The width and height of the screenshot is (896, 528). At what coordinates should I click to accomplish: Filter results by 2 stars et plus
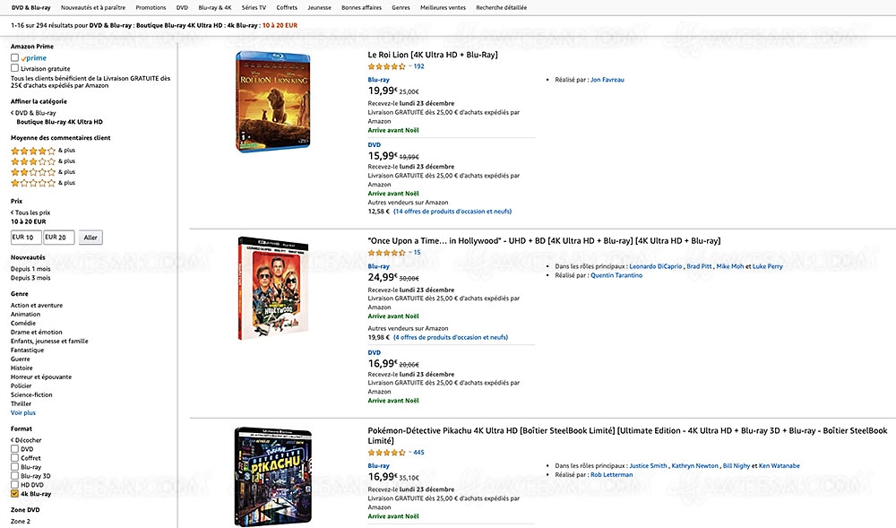36,171
